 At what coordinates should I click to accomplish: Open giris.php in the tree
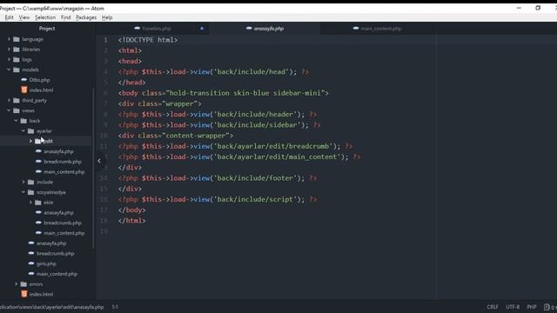tap(46, 263)
